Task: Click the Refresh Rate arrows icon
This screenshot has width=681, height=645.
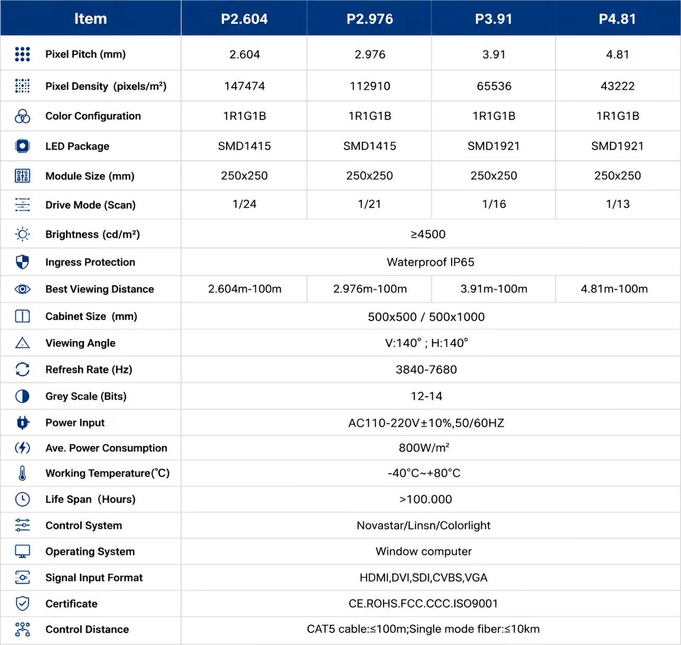Action: (x=22, y=369)
